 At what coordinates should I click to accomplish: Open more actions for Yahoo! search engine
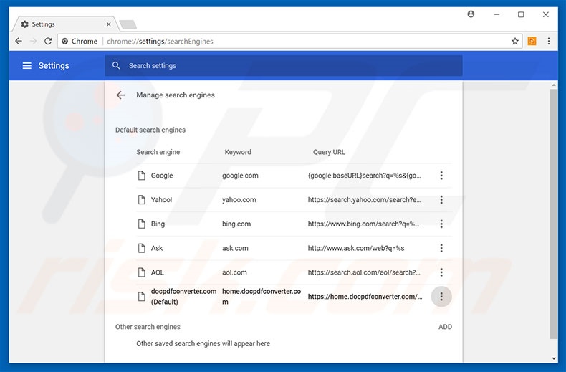441,200
